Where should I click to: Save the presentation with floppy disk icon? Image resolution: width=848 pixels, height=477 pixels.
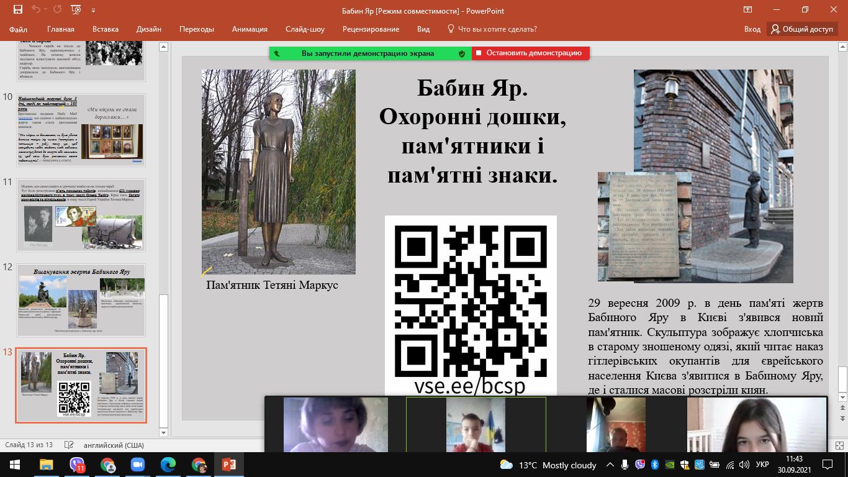[17, 10]
